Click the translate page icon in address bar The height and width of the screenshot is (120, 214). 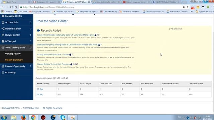click(184, 7)
